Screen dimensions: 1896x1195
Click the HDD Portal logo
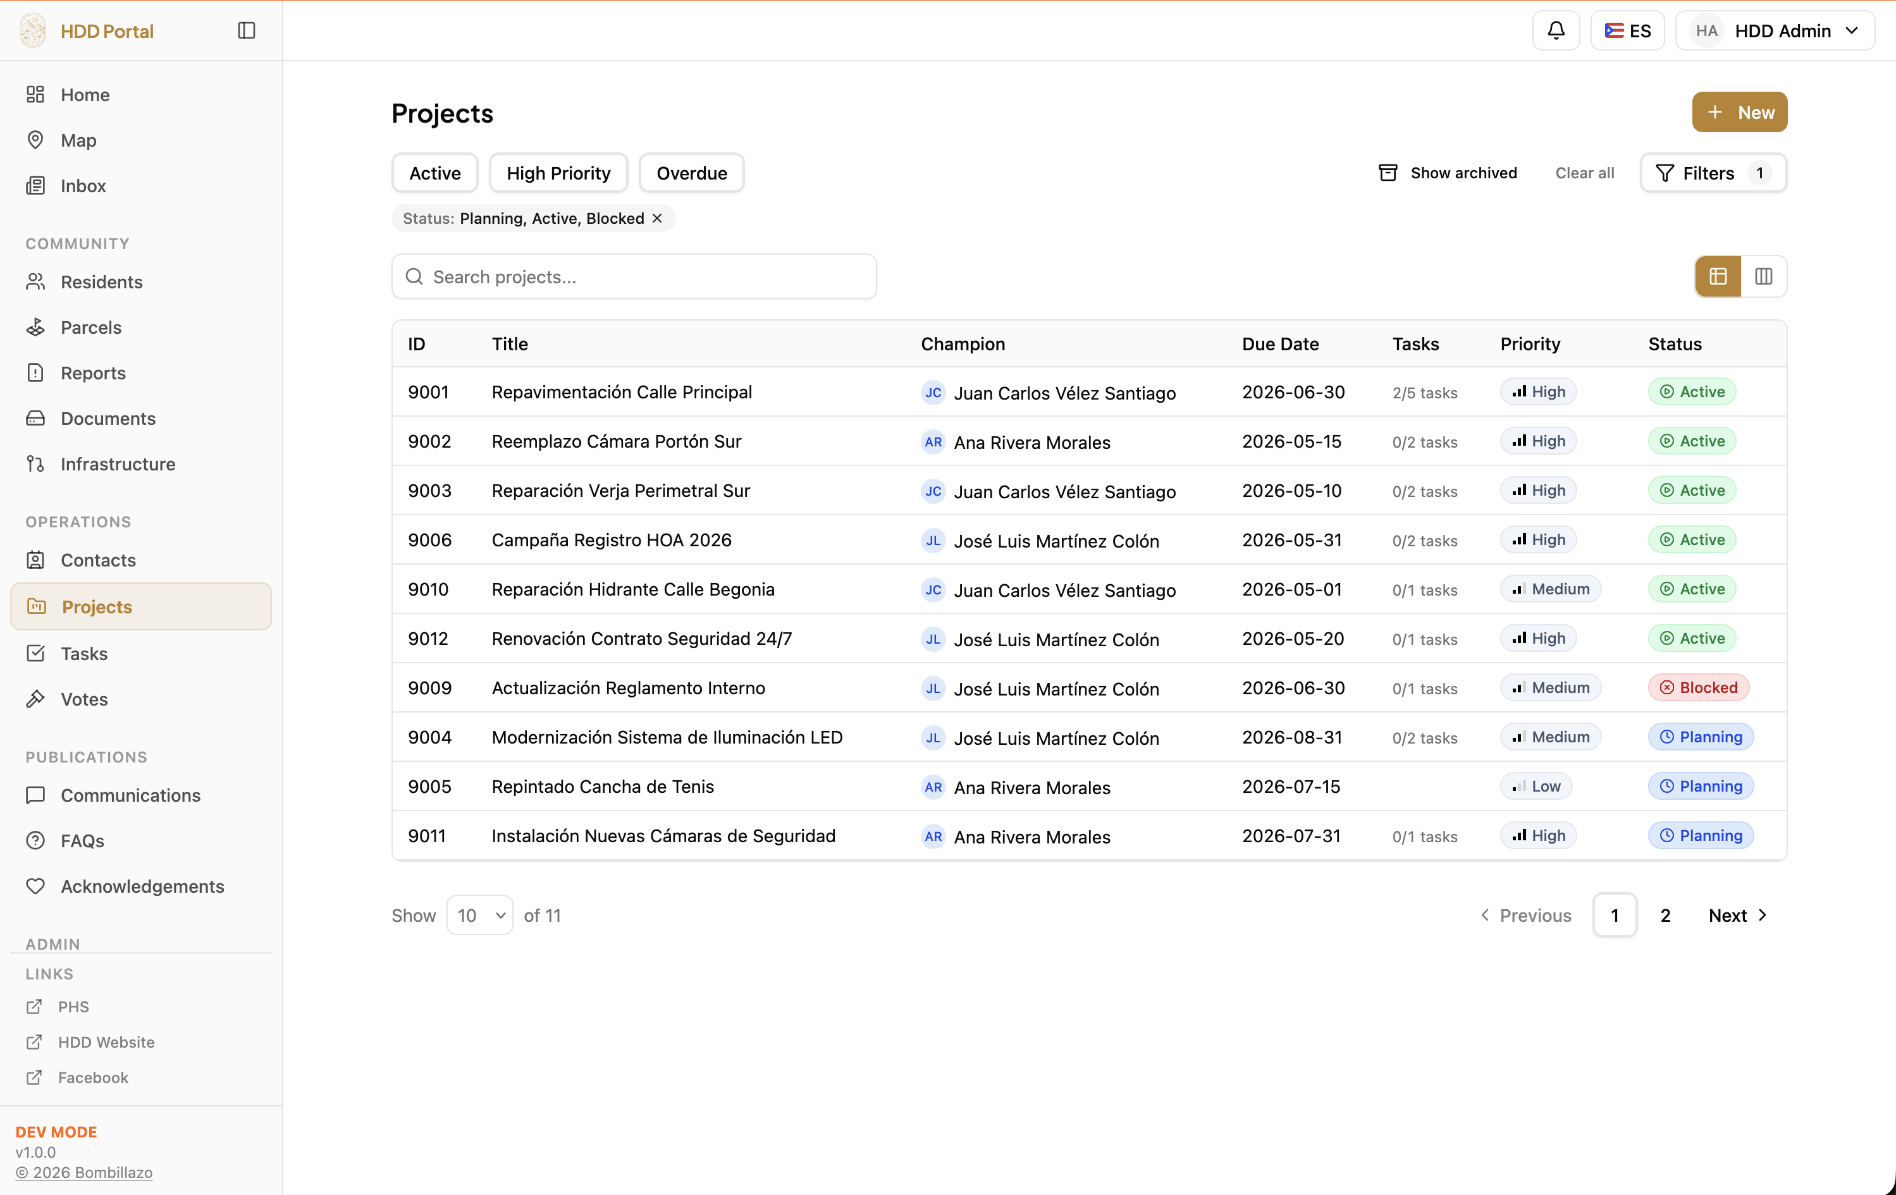pyautogui.click(x=33, y=31)
